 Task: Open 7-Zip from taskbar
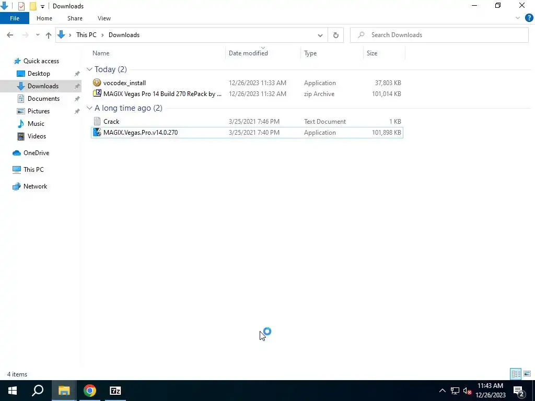pyautogui.click(x=115, y=391)
